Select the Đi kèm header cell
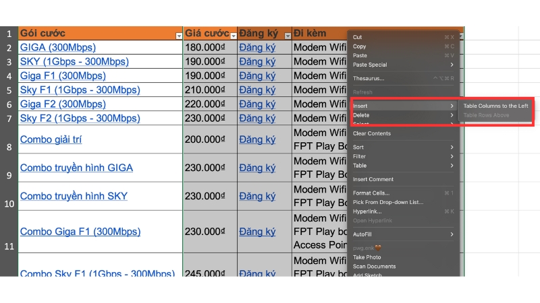Image resolution: width=540 pixels, height=303 pixels. click(319, 33)
